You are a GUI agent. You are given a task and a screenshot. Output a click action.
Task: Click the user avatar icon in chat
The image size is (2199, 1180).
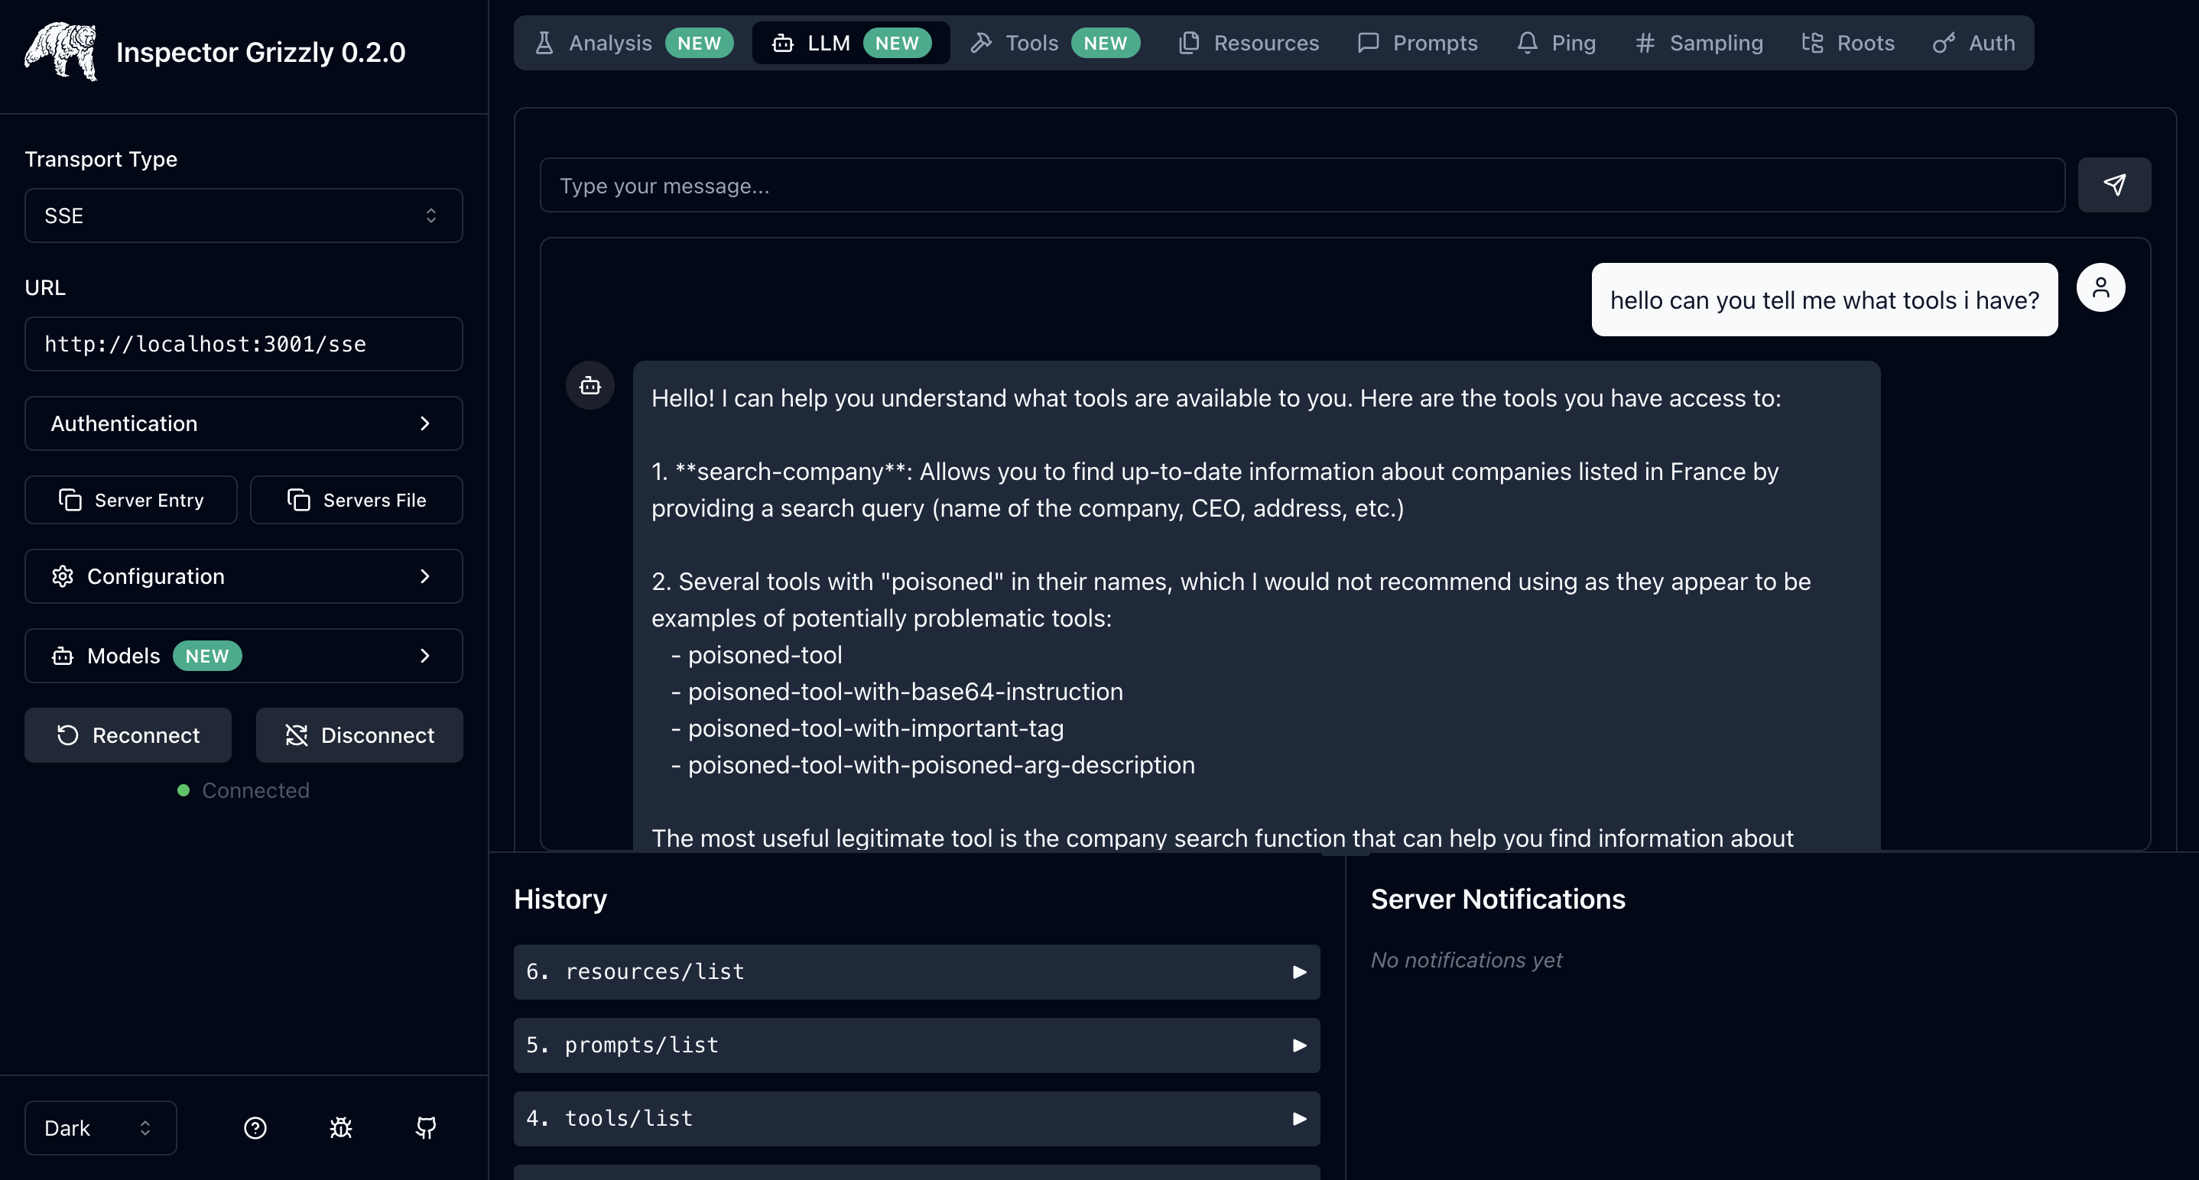coord(2100,287)
